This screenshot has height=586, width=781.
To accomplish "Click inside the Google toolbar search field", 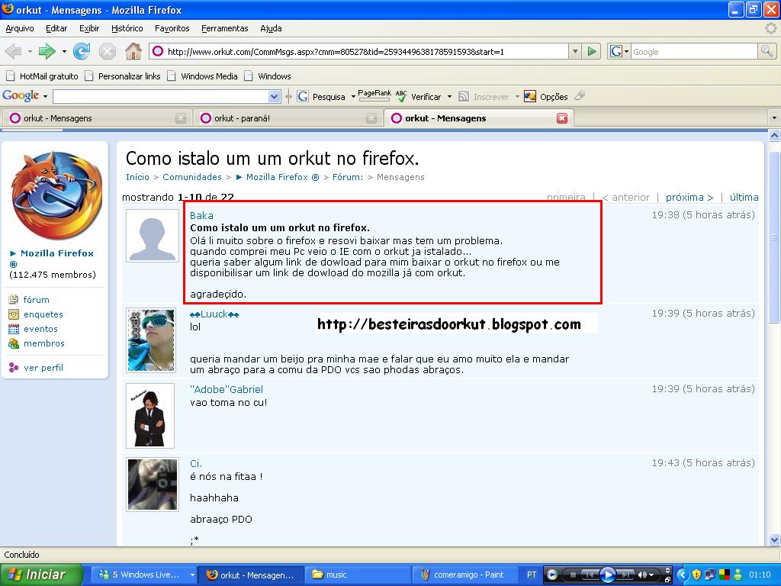I will (160, 97).
